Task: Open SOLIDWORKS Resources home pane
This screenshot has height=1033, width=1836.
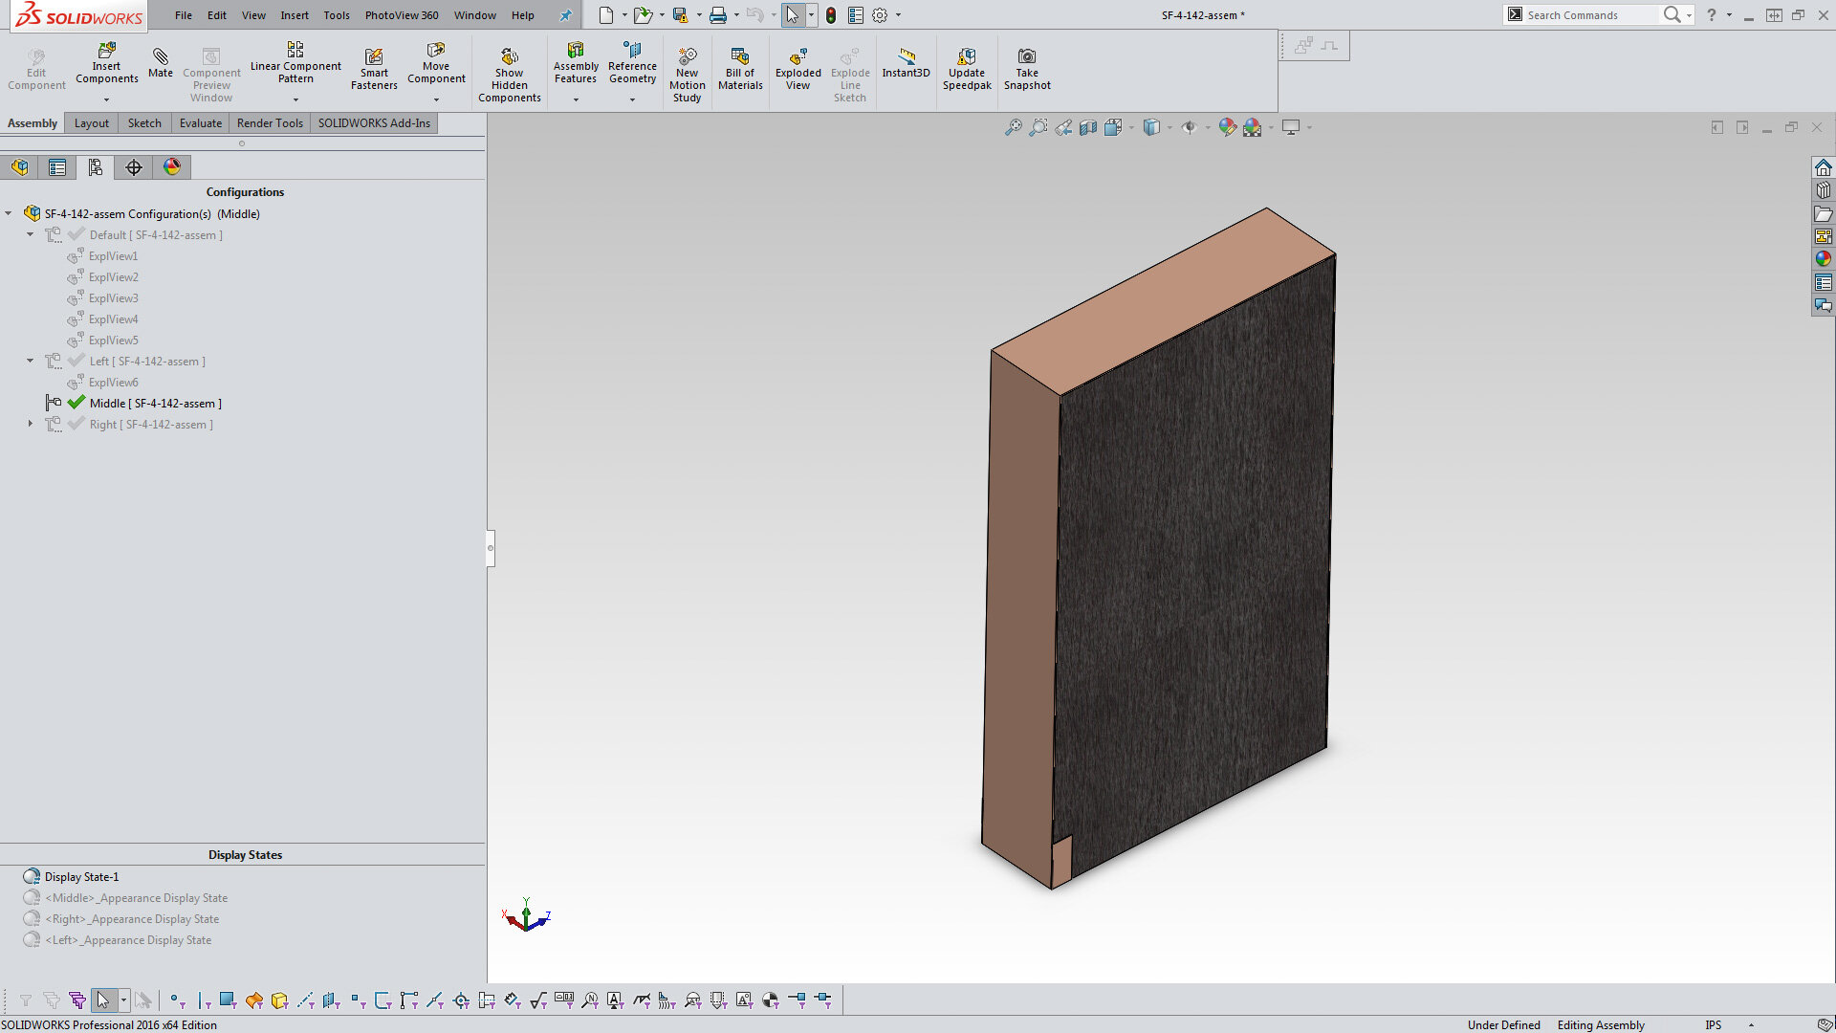Action: [1824, 167]
